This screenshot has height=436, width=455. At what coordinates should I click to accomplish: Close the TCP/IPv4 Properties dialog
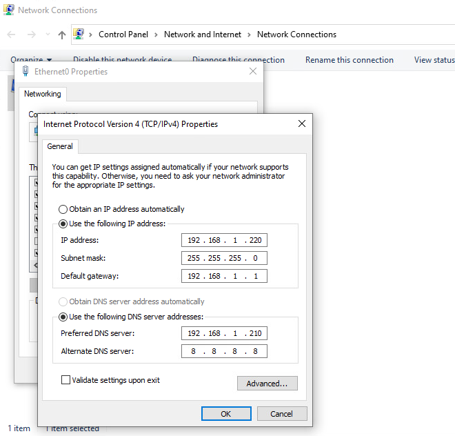click(302, 123)
